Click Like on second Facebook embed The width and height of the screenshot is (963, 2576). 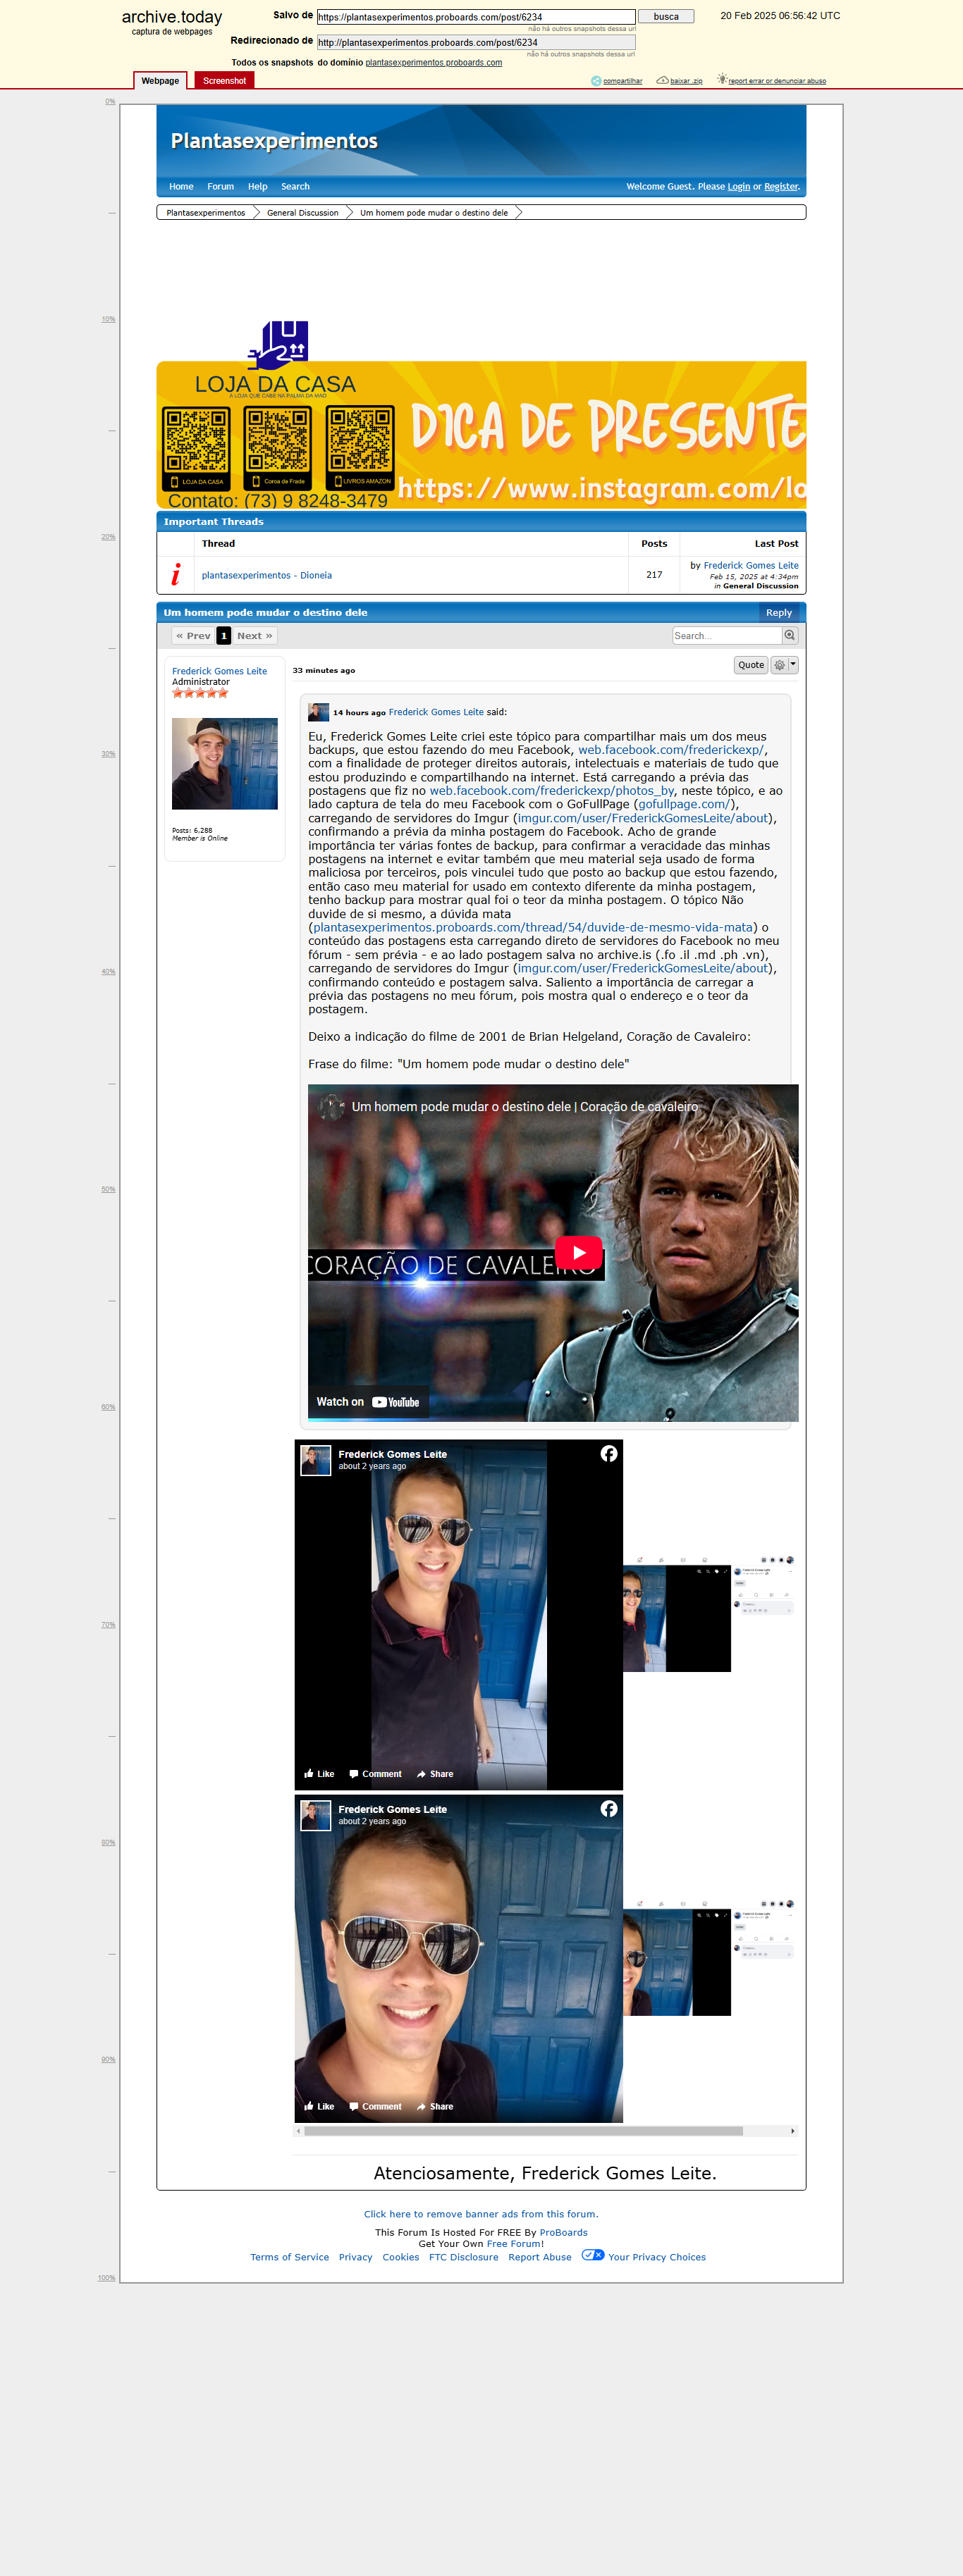coord(319,2106)
